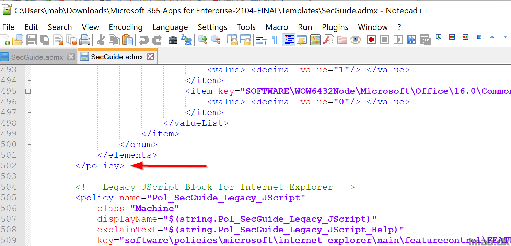Click the Clear compare results icon
This screenshot has width=511, height=246.
(465, 37)
